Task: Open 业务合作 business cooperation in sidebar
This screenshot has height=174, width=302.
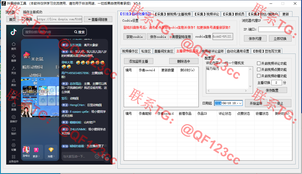Action: click(14, 159)
